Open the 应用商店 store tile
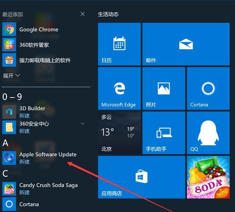The image size is (235, 212). (x=141, y=177)
